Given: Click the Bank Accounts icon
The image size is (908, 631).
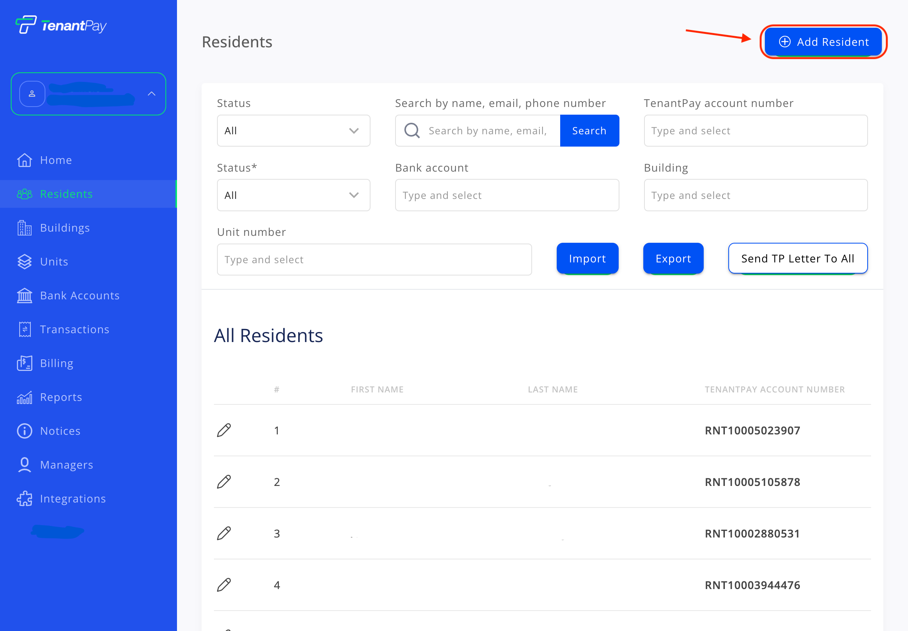Looking at the screenshot, I should [25, 296].
